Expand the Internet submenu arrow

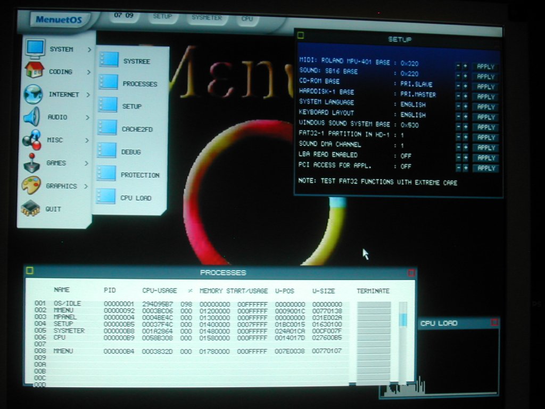88,95
